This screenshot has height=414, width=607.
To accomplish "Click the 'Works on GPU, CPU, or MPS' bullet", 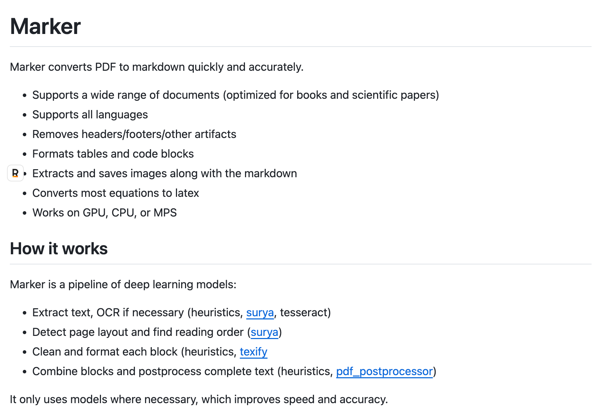I will point(104,213).
